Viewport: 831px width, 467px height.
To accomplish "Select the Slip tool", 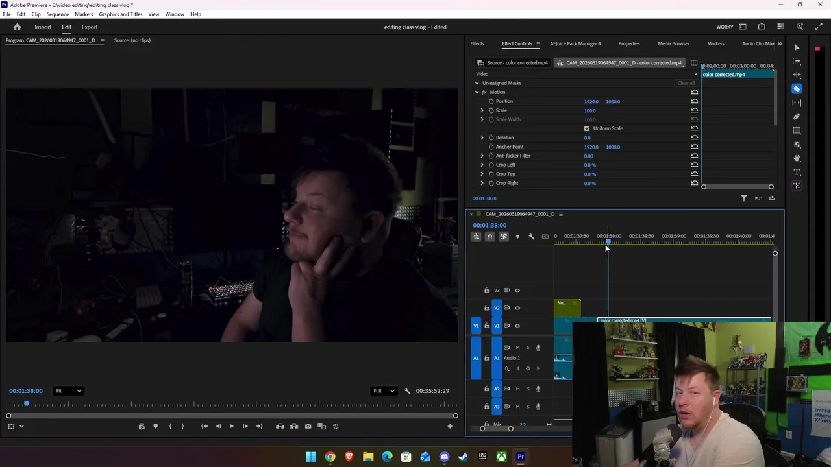I will pos(797,102).
